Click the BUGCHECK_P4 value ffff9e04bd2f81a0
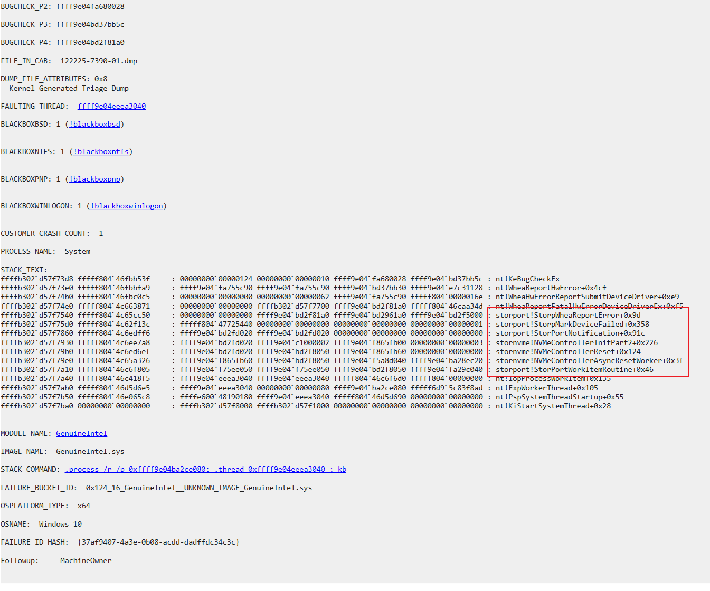710x591 pixels. pyautogui.click(x=90, y=42)
